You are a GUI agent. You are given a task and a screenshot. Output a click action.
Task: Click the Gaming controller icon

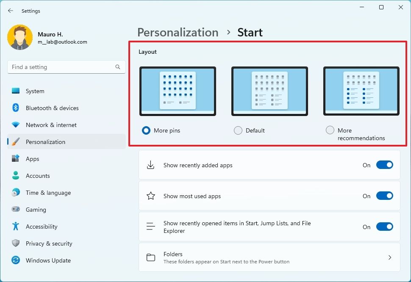pos(16,210)
